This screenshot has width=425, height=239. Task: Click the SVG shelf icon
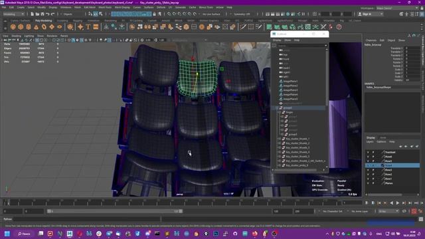96,27
